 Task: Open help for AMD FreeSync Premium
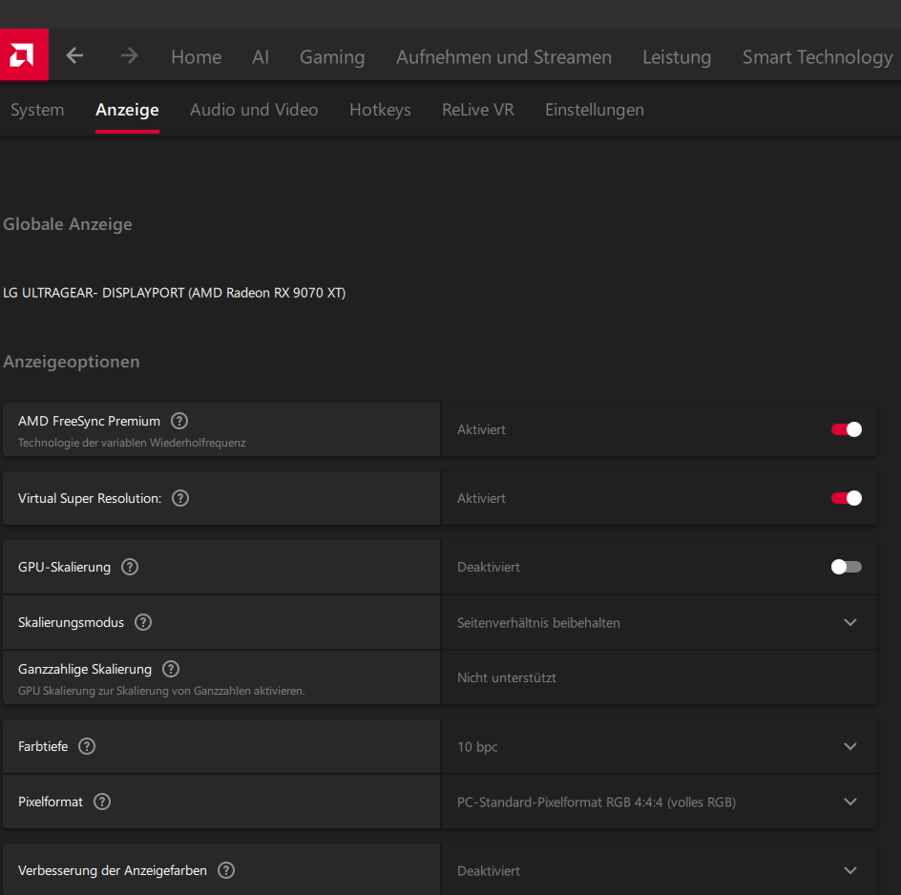coord(179,421)
